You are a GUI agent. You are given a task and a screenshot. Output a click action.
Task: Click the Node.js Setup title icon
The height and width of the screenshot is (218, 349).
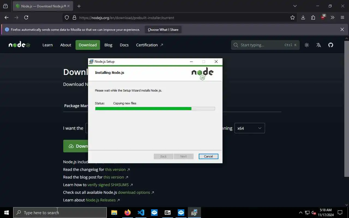coord(91,62)
